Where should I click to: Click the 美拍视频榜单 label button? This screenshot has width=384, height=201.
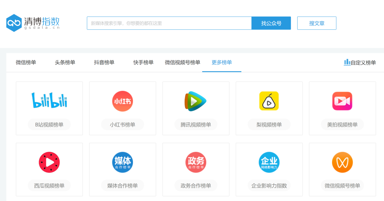(x=342, y=124)
